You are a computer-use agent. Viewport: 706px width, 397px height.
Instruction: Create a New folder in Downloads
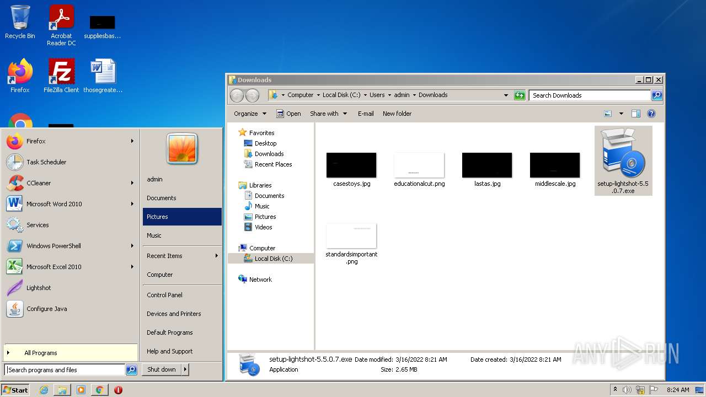397,114
